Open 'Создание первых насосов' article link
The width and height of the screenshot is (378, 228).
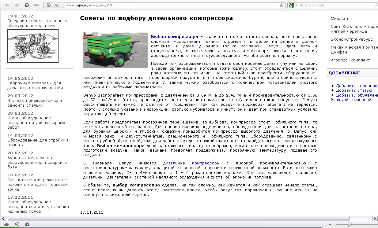pos(37,23)
